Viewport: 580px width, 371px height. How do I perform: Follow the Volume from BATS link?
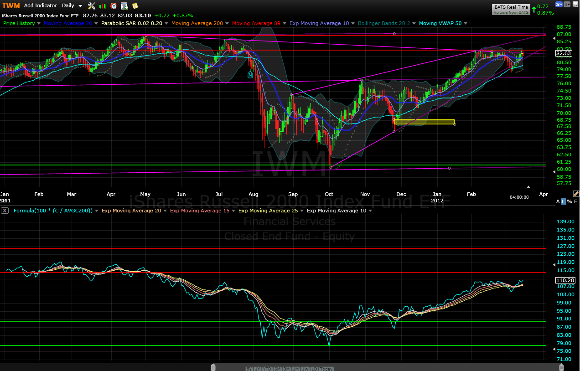click(x=511, y=12)
